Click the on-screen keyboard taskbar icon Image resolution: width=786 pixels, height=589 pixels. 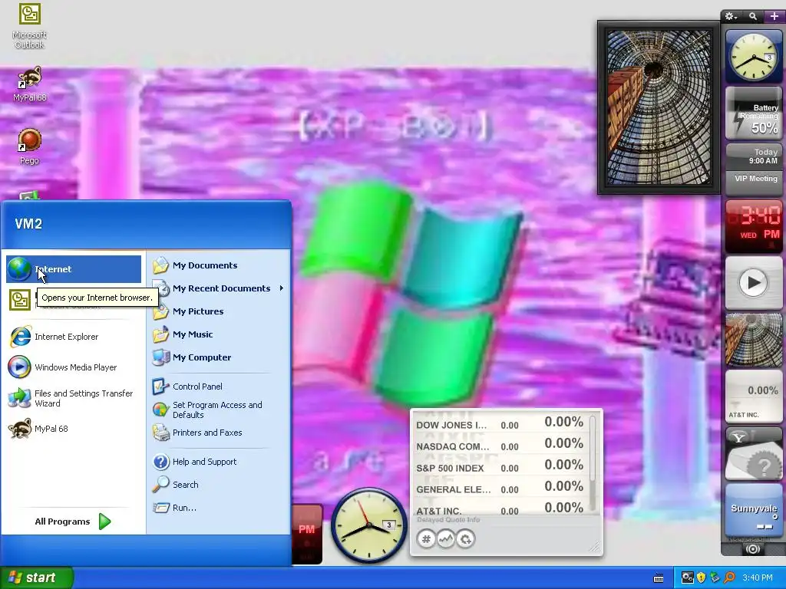tap(658, 578)
